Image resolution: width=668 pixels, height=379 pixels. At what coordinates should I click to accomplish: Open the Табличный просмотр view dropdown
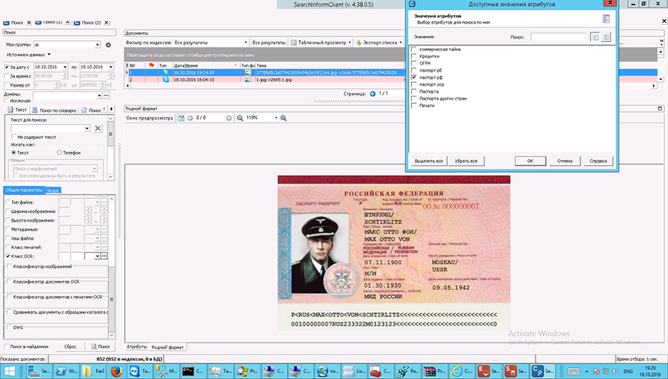click(x=350, y=42)
